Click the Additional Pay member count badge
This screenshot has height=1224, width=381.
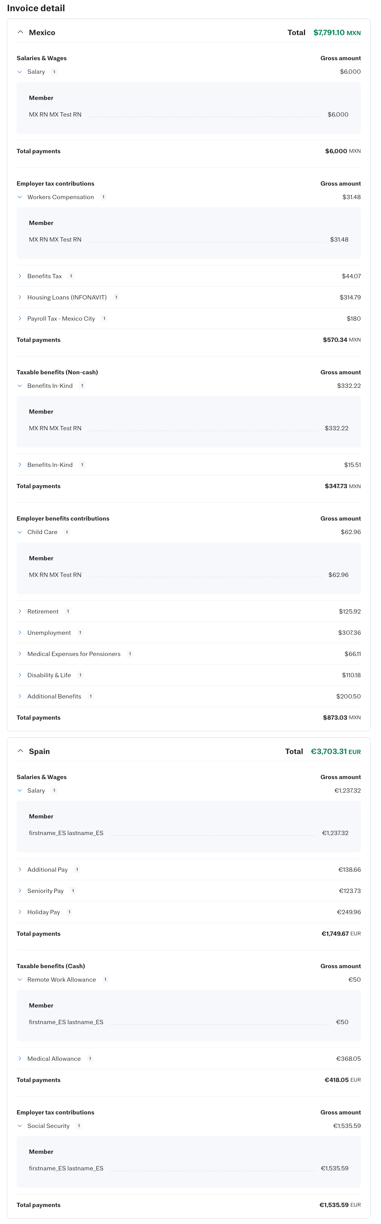coord(77,869)
